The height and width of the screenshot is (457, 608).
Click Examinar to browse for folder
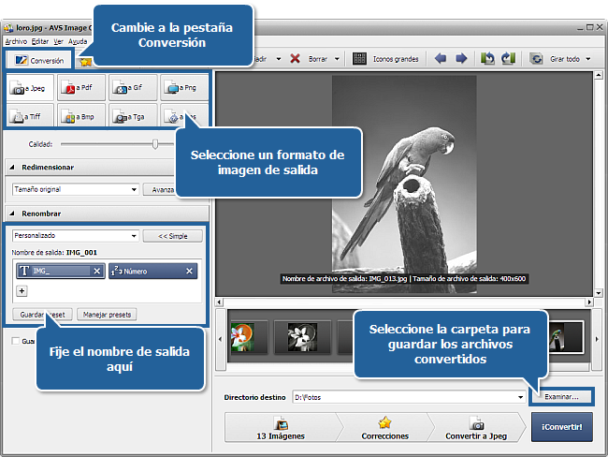pos(561,396)
